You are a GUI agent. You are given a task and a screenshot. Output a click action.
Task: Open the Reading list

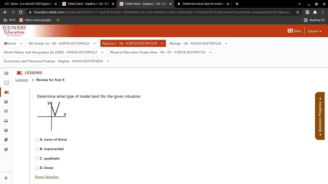(314, 20)
